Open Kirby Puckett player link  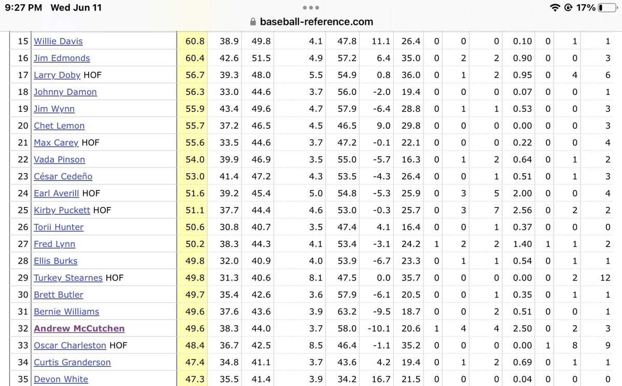point(62,210)
